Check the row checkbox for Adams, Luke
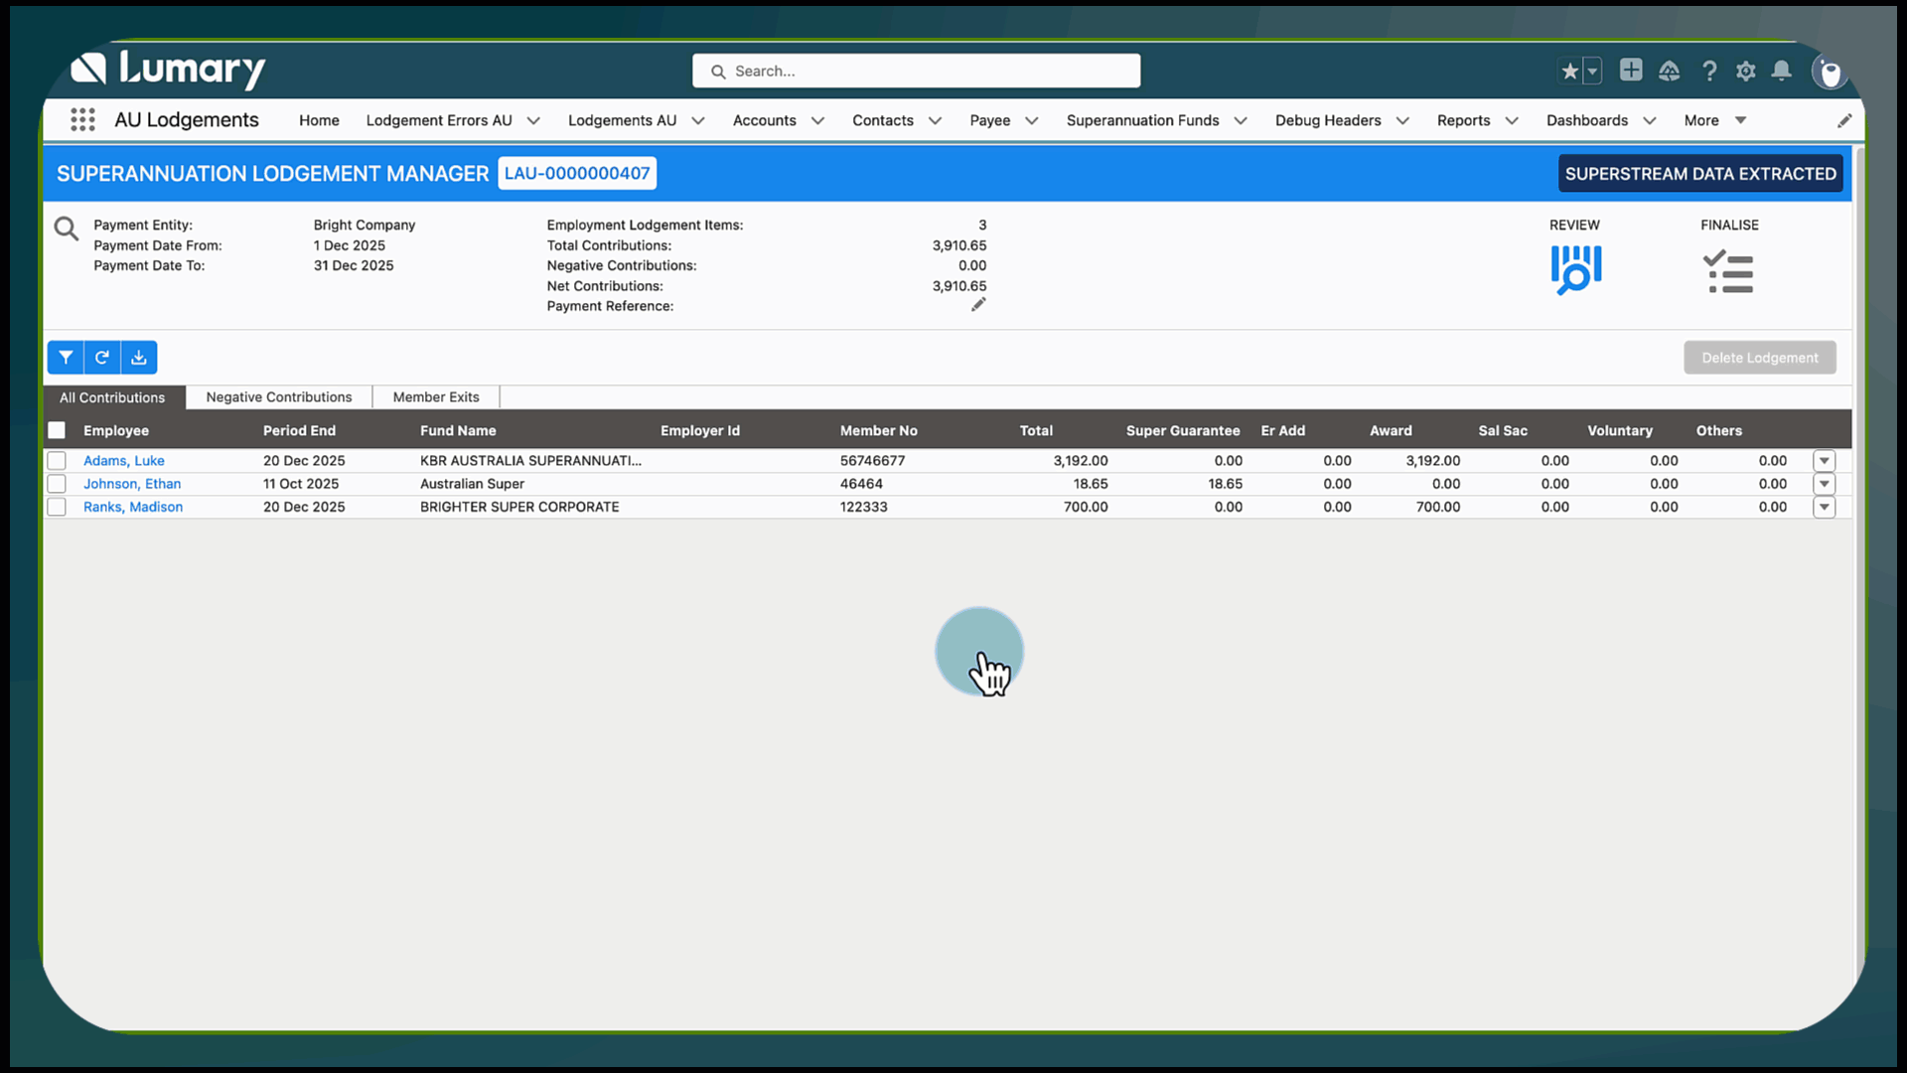1907x1073 pixels. (57, 460)
